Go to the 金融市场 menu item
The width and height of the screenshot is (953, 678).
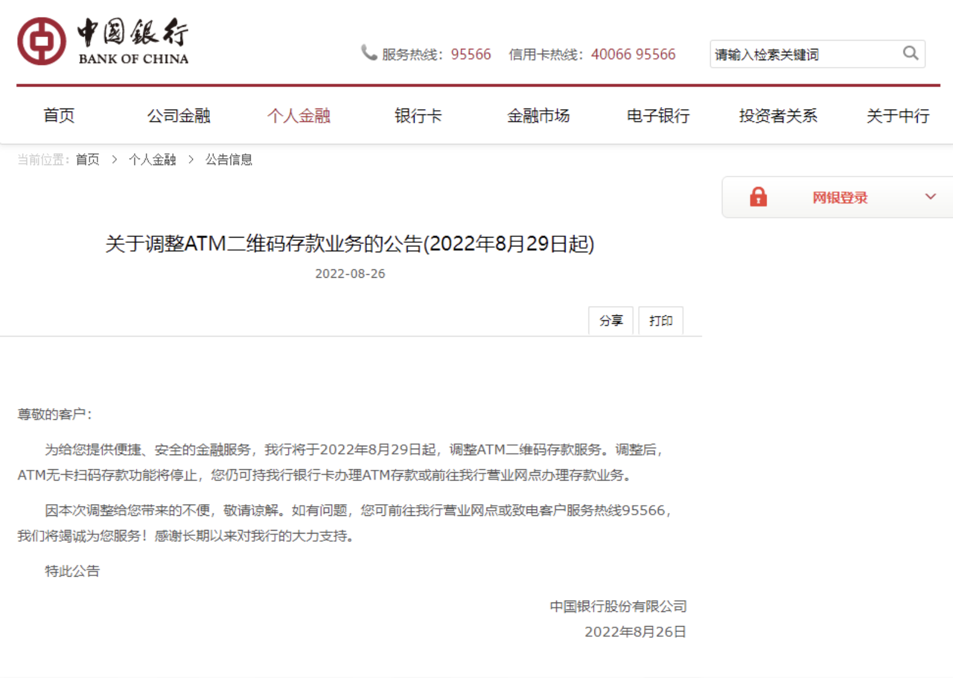[538, 116]
